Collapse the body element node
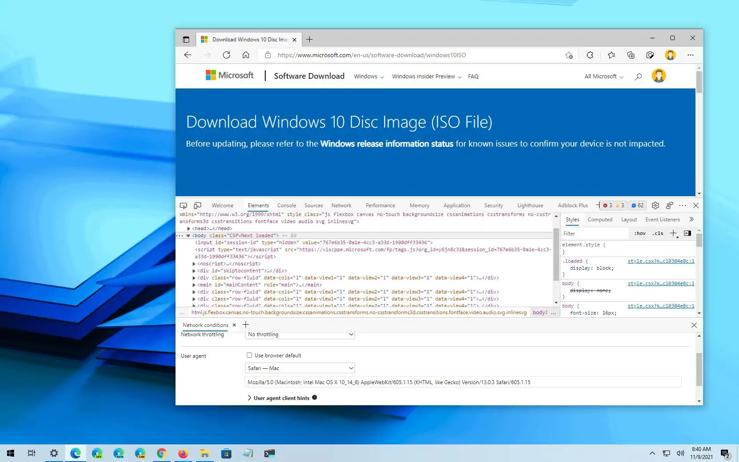The image size is (739, 462). (188, 235)
